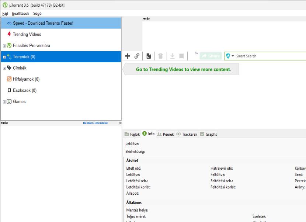Click into the Smart Search field
This screenshot has height=222, width=306.
[269, 56]
